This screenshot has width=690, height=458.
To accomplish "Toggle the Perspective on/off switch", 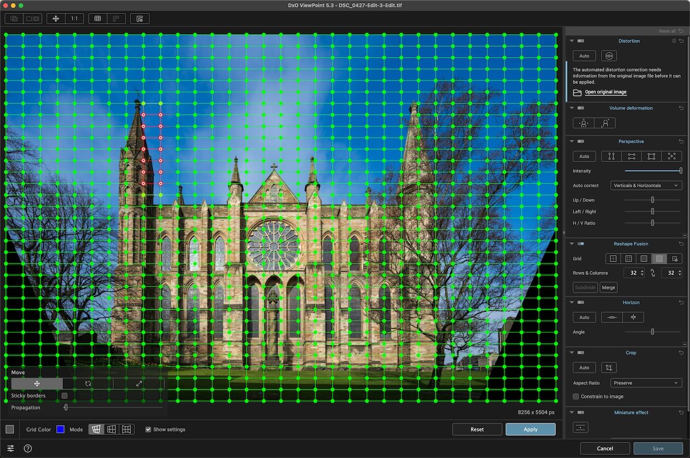I will click(x=581, y=142).
